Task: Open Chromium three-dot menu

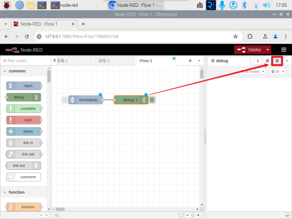Action: (x=286, y=36)
